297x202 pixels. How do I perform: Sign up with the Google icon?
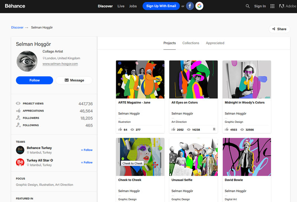[x=199, y=6]
